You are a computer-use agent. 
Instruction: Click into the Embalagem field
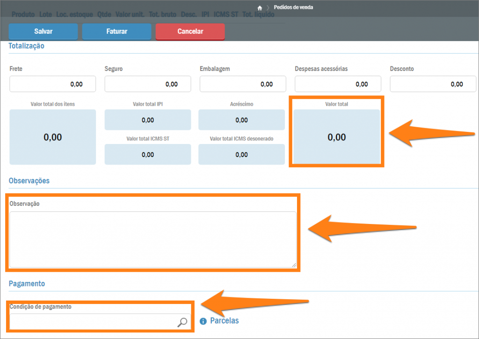[x=243, y=84]
